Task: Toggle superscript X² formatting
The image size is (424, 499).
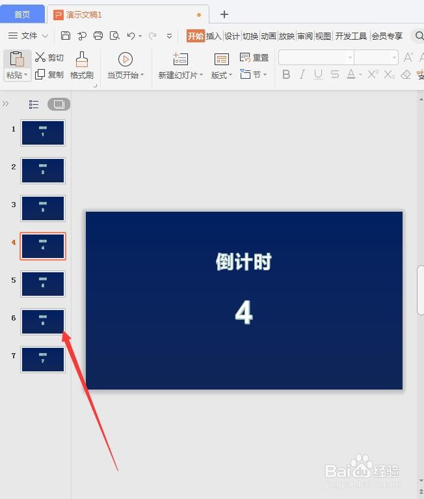Action: tap(373, 74)
